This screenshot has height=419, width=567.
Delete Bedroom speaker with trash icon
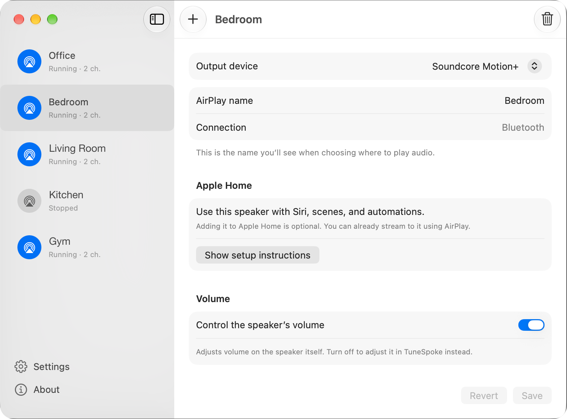[547, 19]
